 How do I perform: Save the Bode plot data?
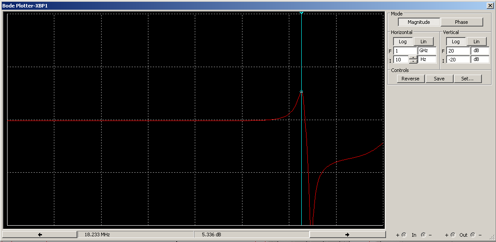tap(439, 79)
